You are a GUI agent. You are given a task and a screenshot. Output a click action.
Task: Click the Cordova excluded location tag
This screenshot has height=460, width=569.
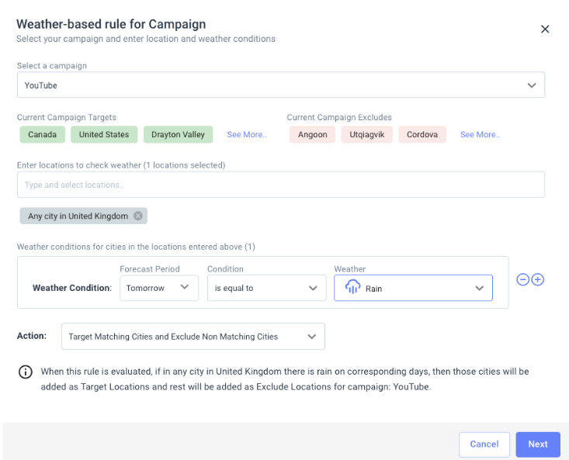point(422,134)
